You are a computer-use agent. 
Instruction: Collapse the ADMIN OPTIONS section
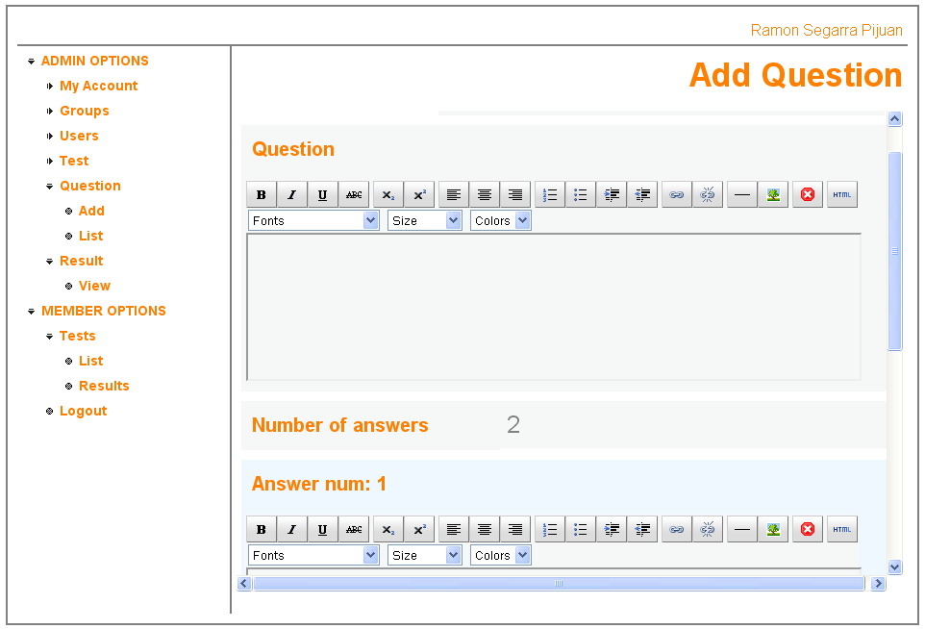coord(31,60)
